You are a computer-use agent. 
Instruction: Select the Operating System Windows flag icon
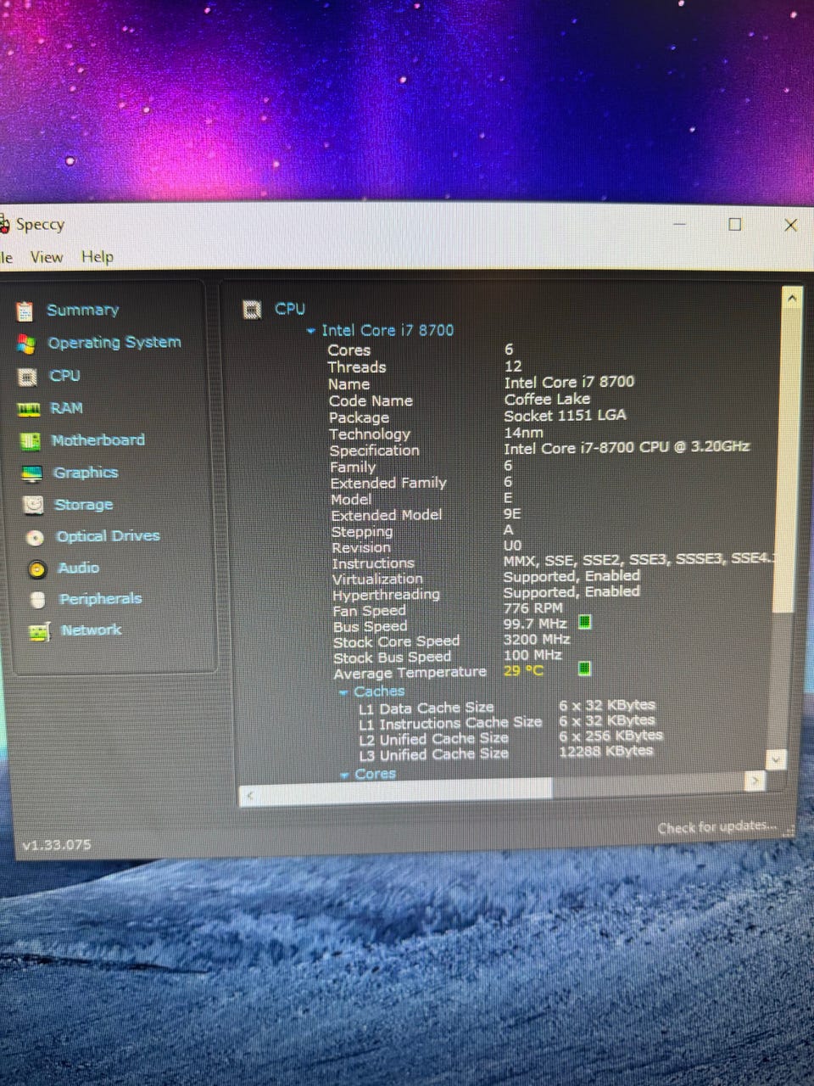pyautogui.click(x=26, y=344)
